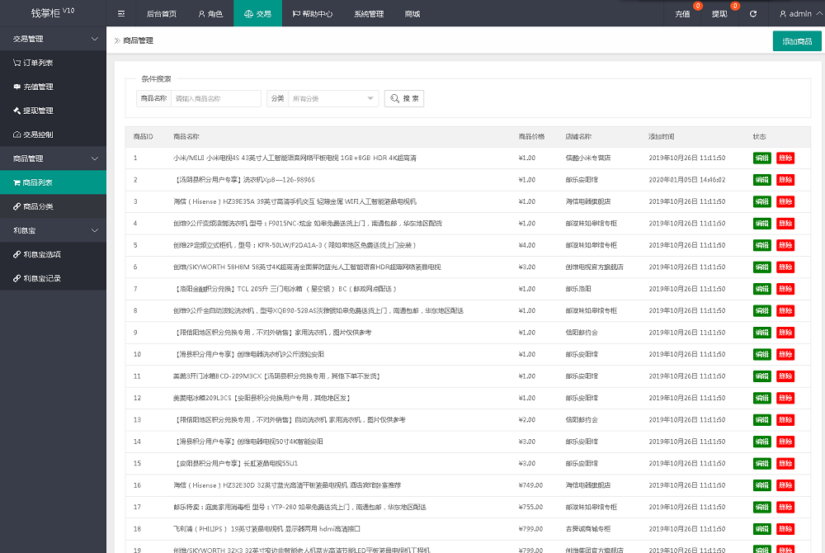Click the 搜索 search button
Image resolution: width=825 pixels, height=553 pixels.
tap(404, 99)
